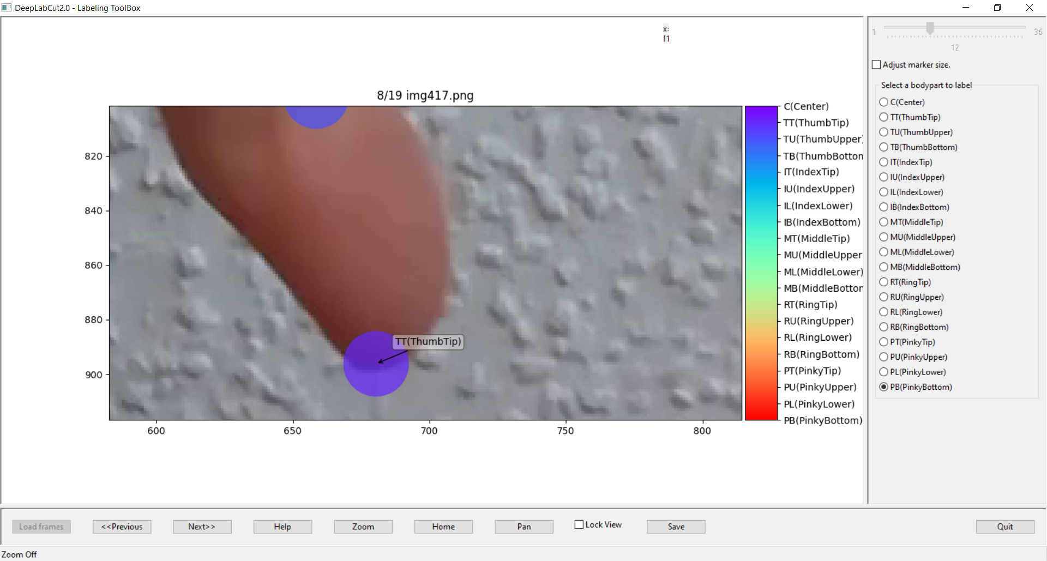Enable the Pan tool button

pos(523,527)
